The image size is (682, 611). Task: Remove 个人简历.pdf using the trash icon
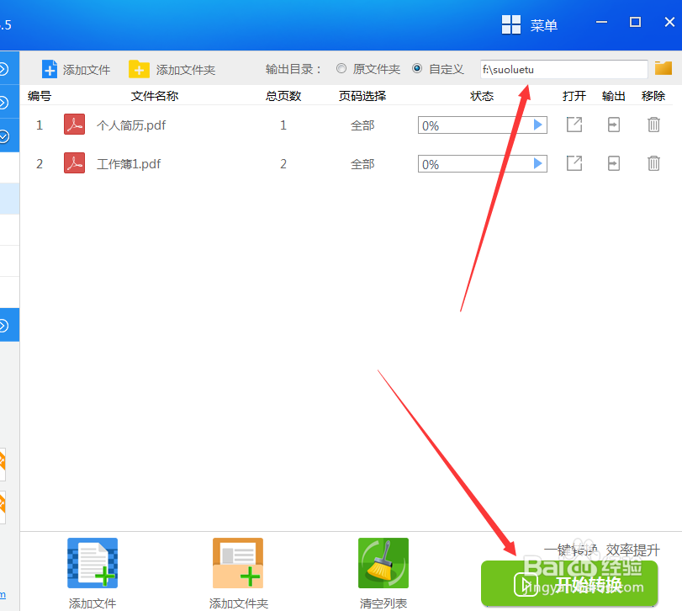653,125
